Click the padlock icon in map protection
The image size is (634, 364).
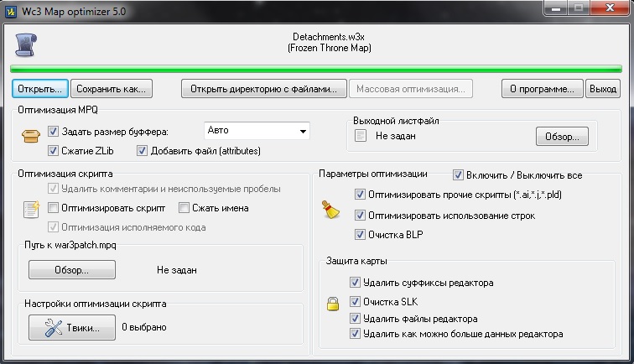[x=333, y=304]
